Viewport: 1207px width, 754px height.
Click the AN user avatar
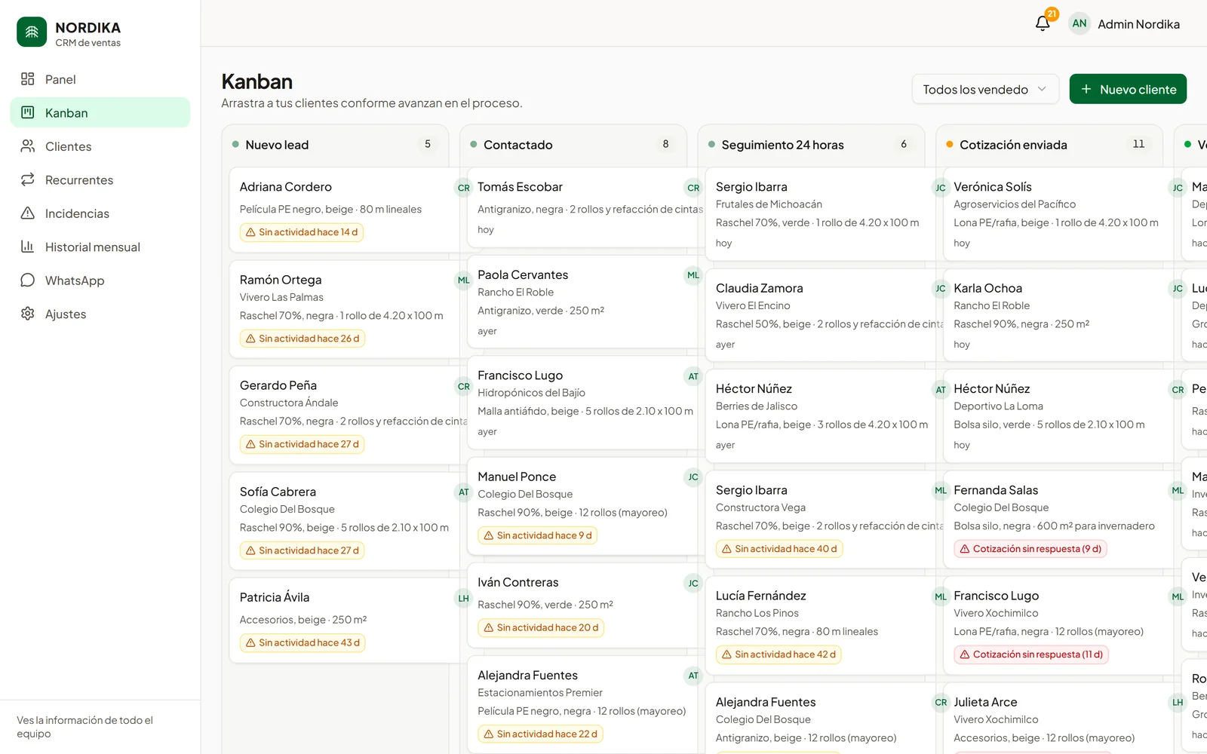coord(1080,23)
